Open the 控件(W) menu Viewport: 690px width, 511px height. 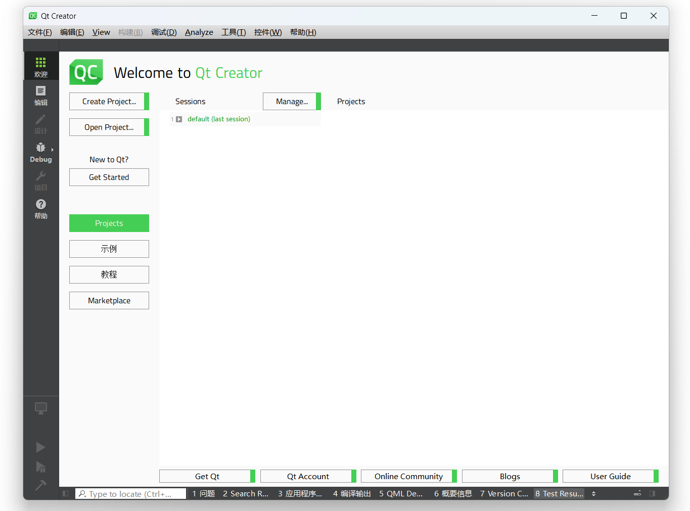pyautogui.click(x=268, y=32)
